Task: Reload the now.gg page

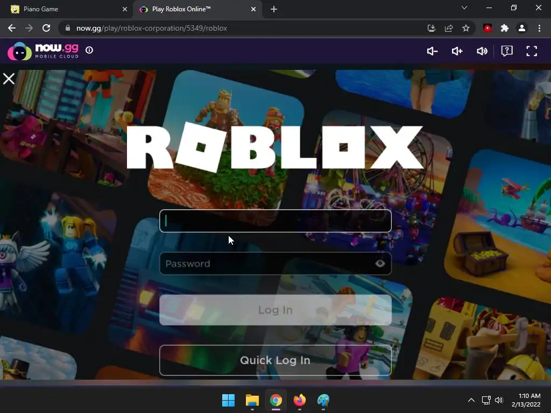Action: pos(46,28)
